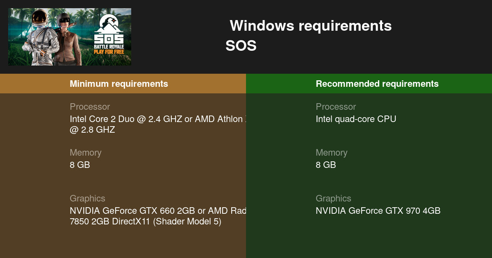
Task: Click the Memory label under Minimum requirements
Action: (85, 153)
